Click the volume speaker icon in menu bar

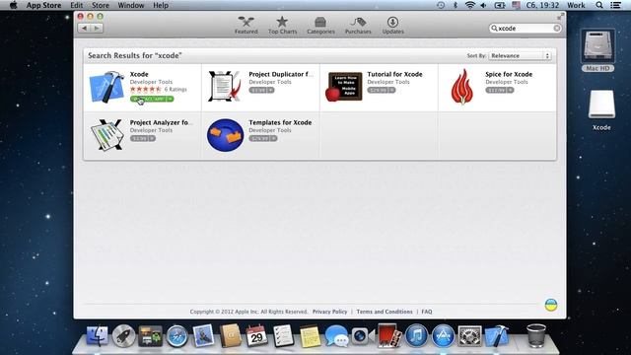click(483, 5)
